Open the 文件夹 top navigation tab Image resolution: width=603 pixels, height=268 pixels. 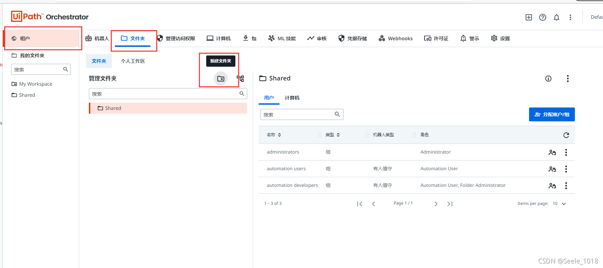(133, 38)
